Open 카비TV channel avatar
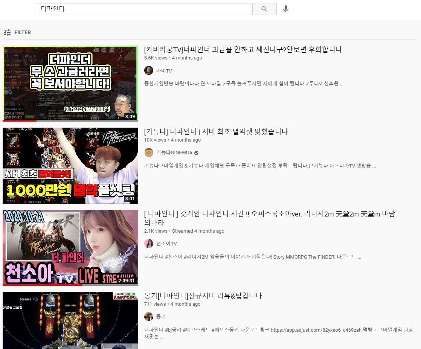Image resolution: width=421 pixels, height=349 pixels. coord(149,70)
